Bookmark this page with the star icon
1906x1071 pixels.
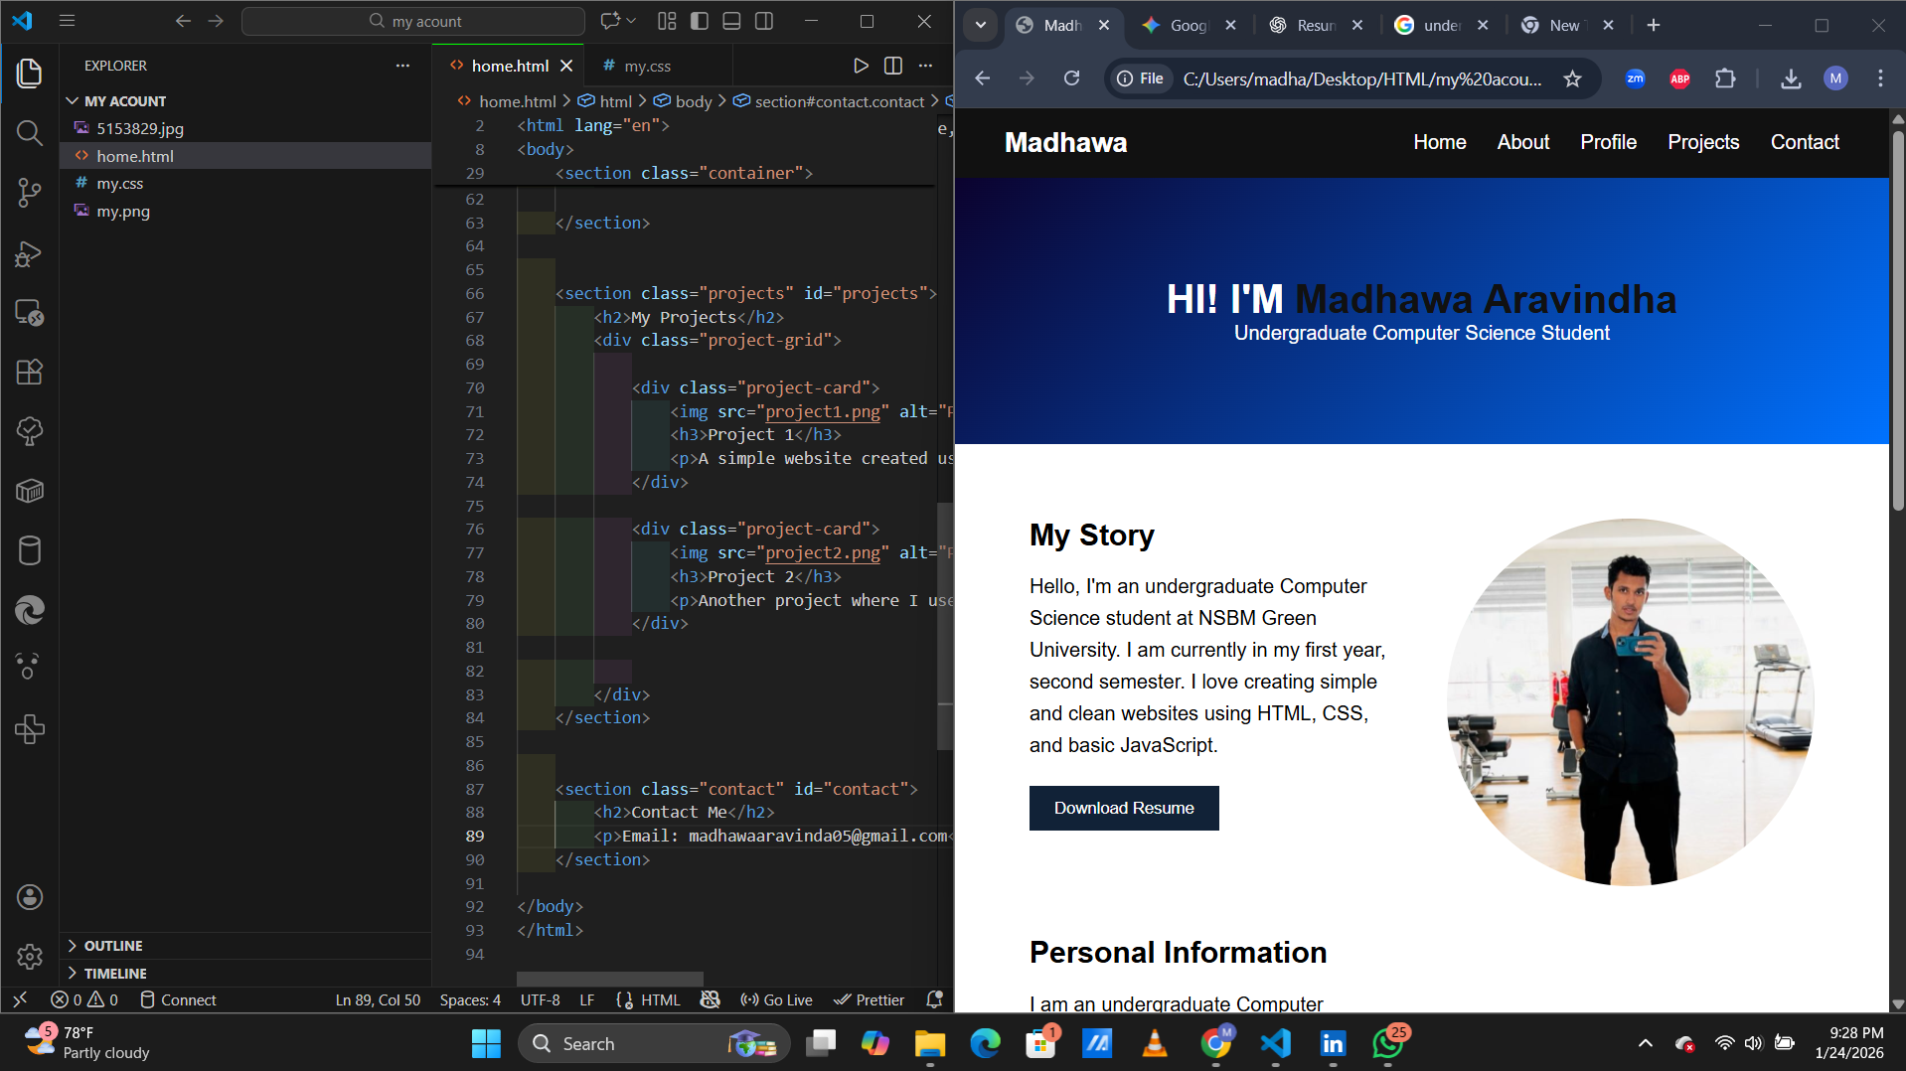pos(1572,78)
